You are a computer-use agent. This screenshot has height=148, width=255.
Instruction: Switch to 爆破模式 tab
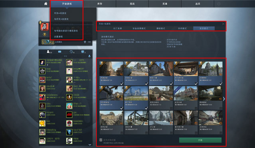click(161, 28)
